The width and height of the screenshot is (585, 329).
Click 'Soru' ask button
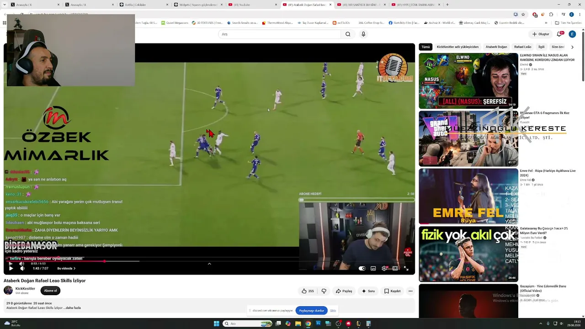point(368,291)
